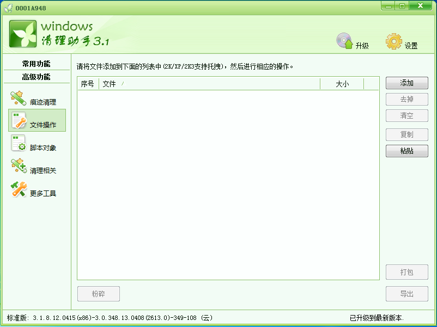
Task: Click the 大小 (size) column header
Action: [342, 84]
